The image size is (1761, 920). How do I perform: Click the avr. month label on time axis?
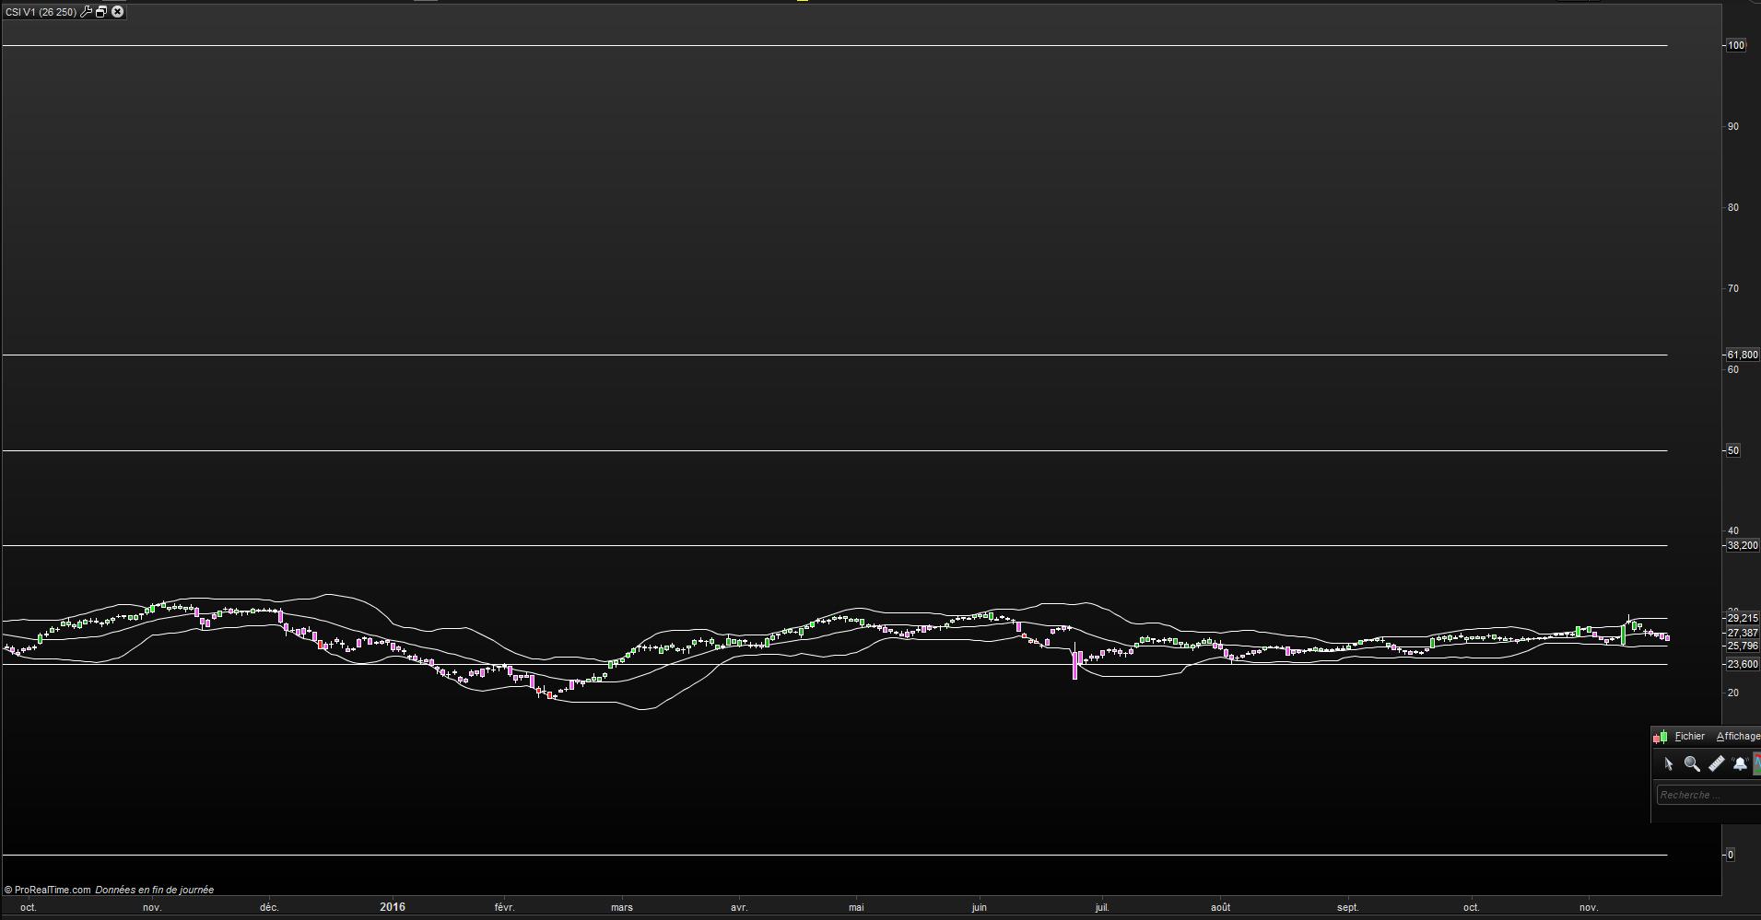pos(739,907)
